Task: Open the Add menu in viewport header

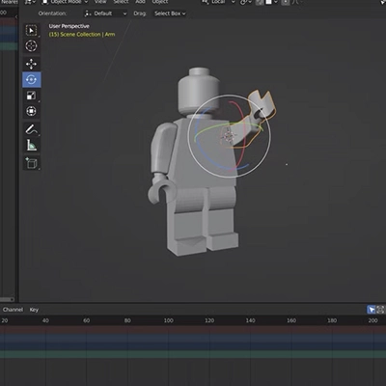Action: [x=140, y=2]
